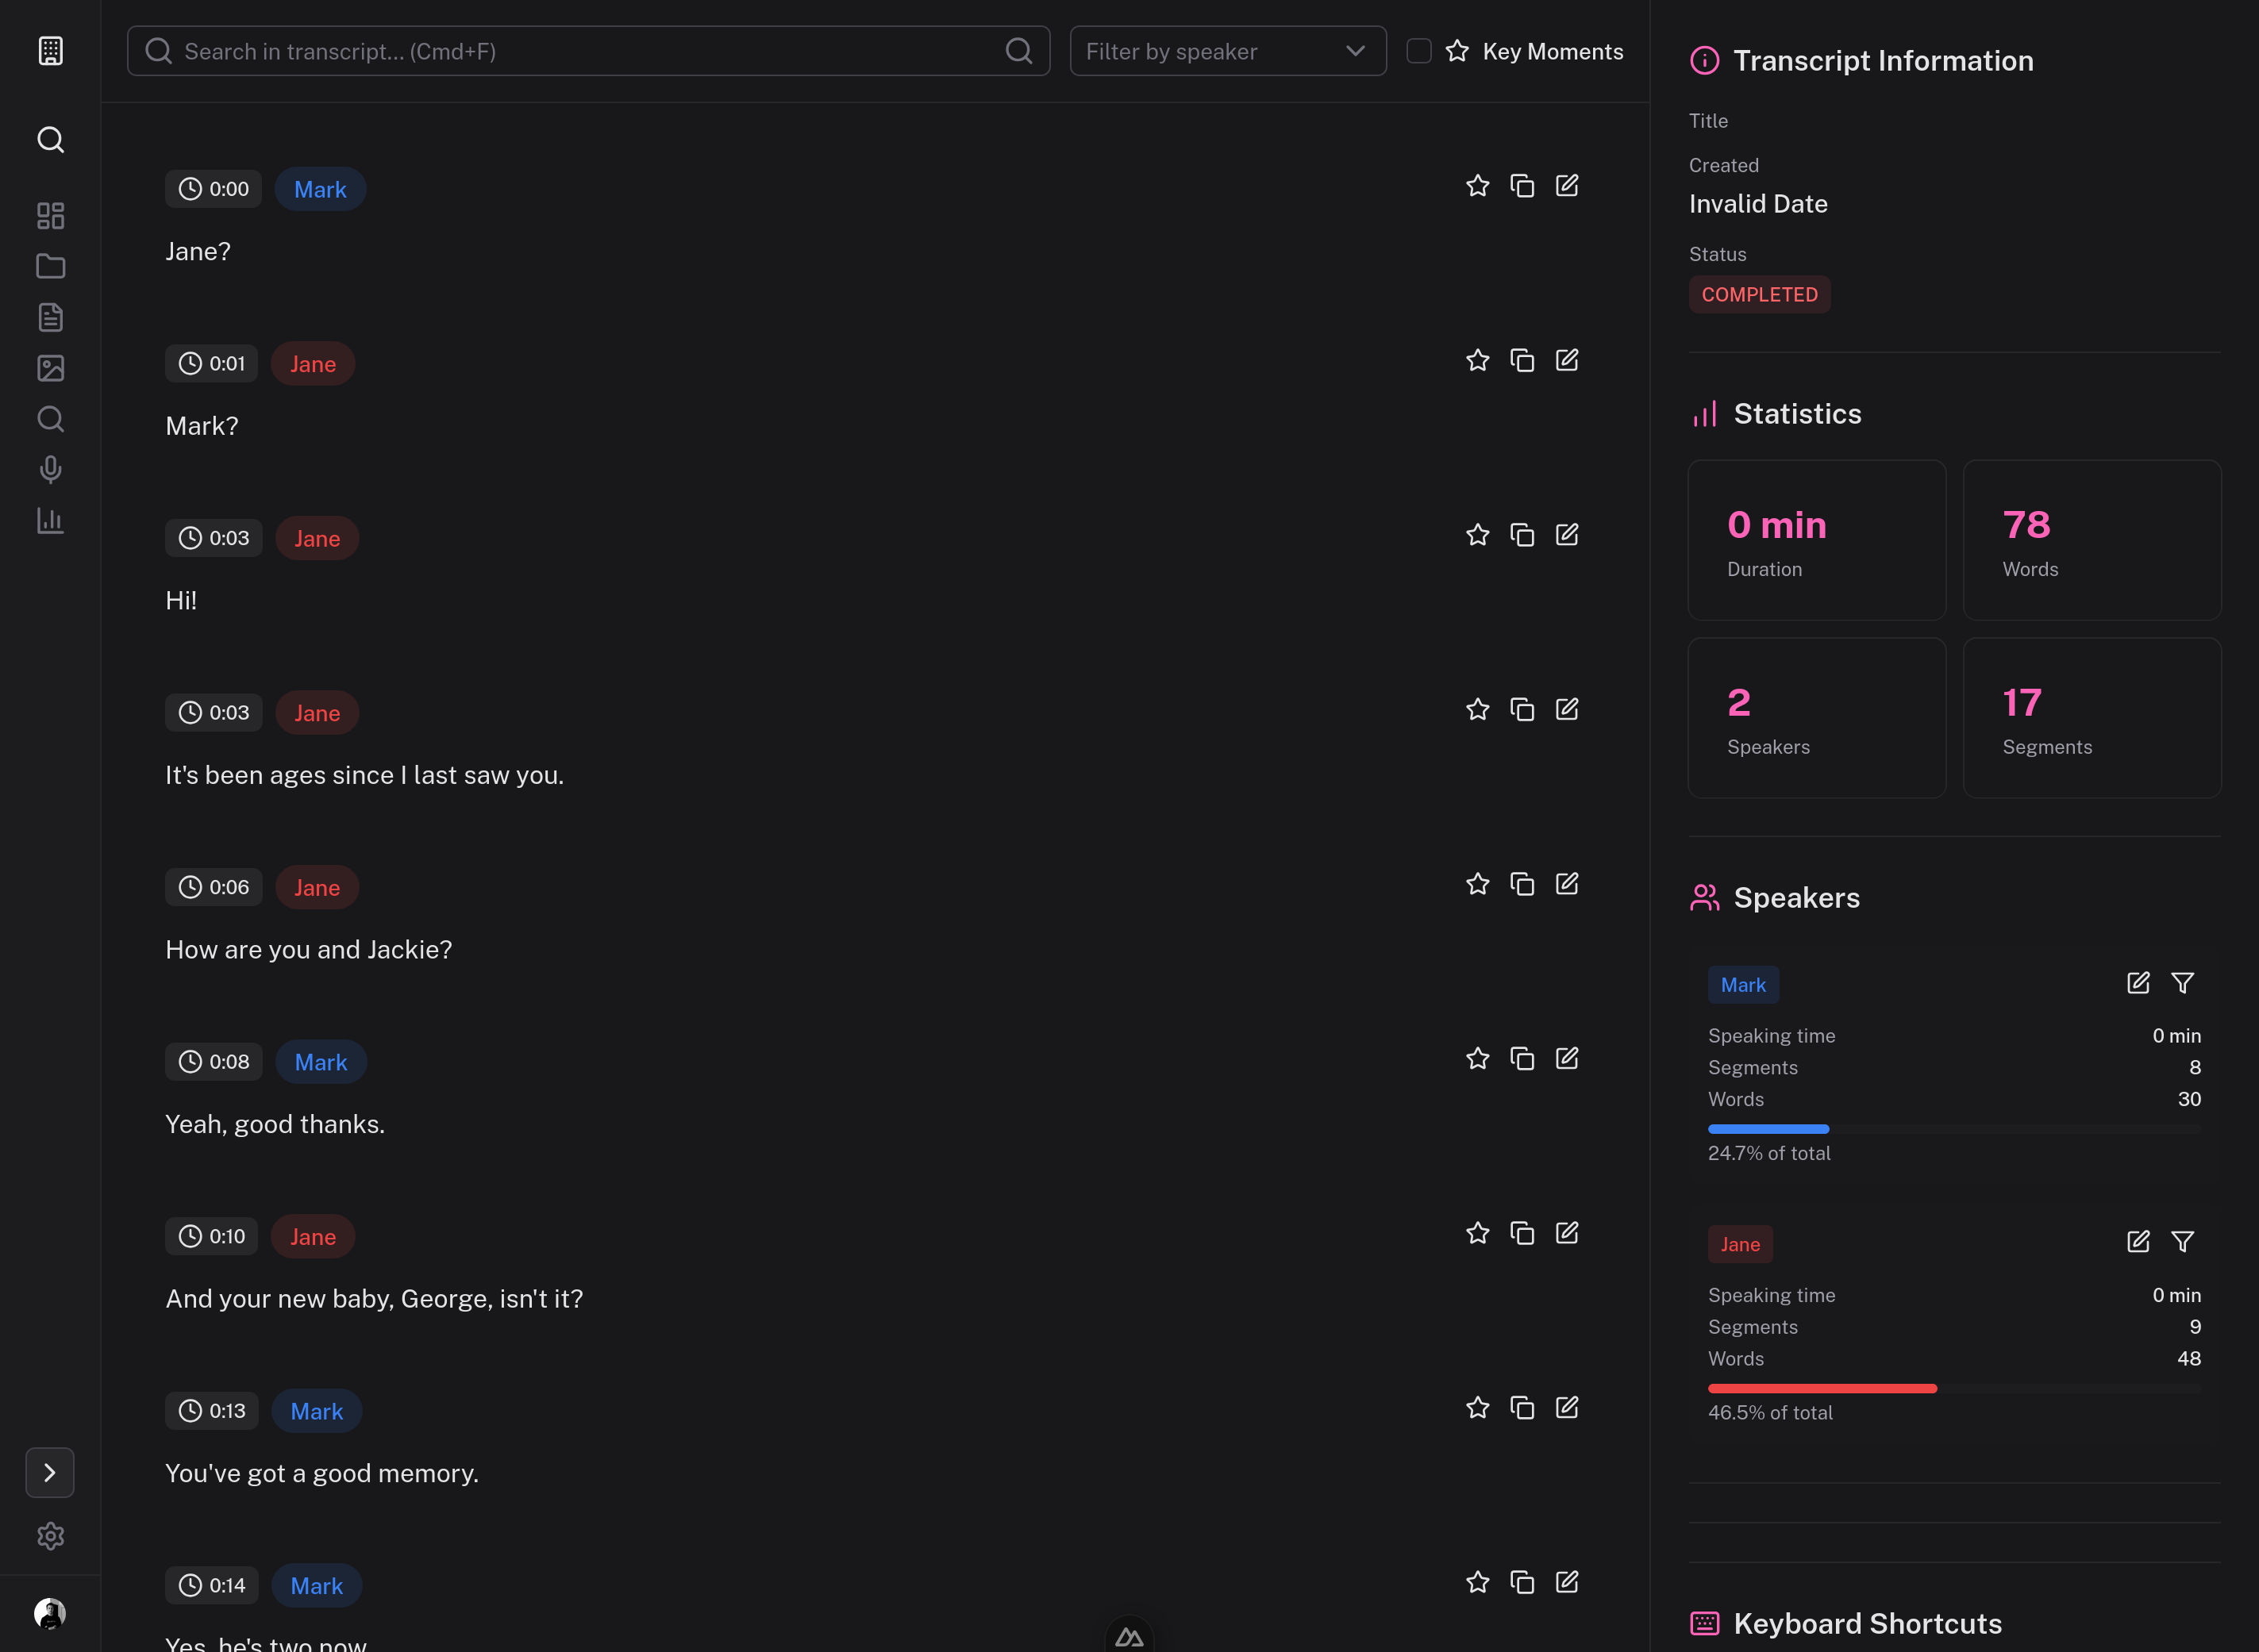Click the image gallery sidebar icon

pyautogui.click(x=50, y=368)
